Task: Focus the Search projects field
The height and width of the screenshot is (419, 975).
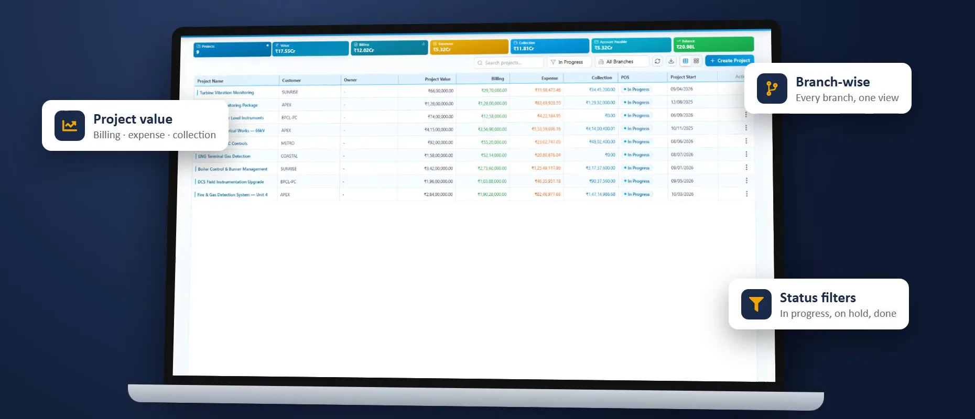Action: tap(508, 63)
